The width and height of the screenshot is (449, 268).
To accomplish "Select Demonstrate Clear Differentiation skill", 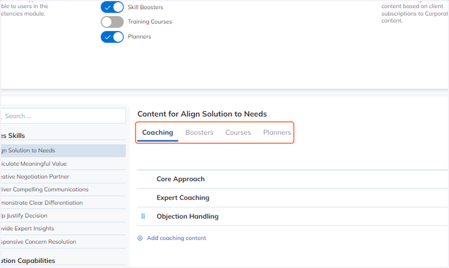I will pos(63,203).
